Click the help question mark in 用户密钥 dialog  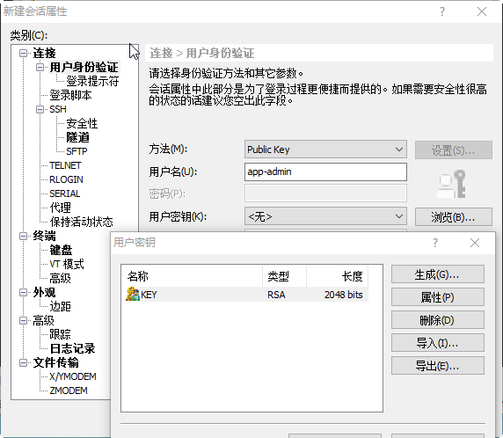coord(435,243)
